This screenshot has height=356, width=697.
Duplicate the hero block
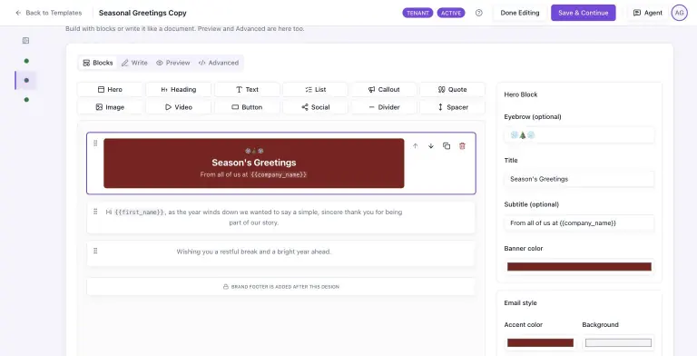[x=447, y=146]
